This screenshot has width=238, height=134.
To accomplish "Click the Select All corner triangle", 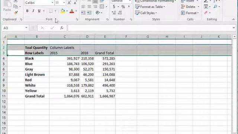I will coord(5,37).
